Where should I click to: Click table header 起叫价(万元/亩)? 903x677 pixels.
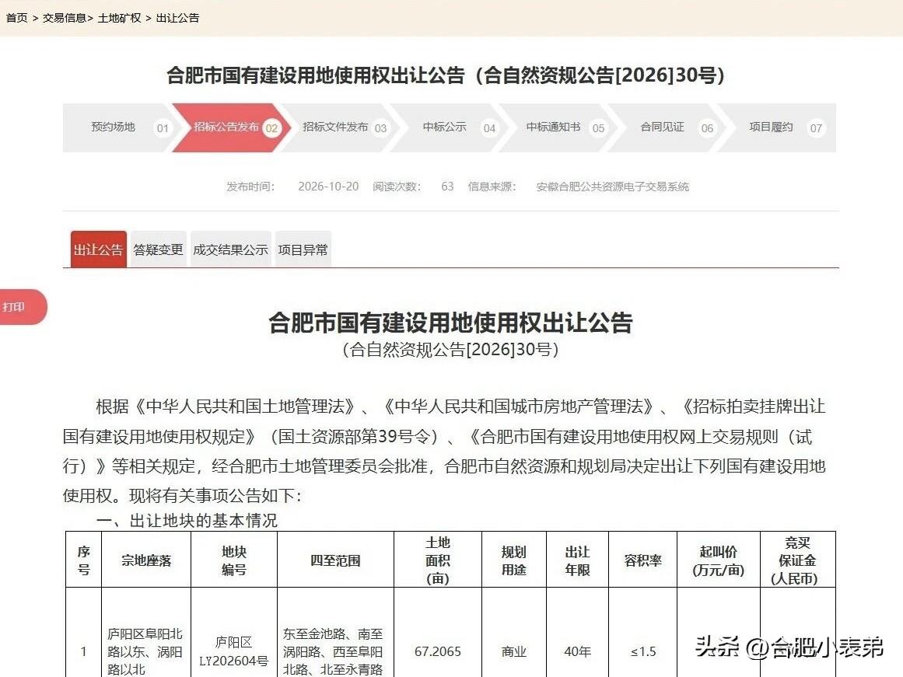[x=719, y=560]
